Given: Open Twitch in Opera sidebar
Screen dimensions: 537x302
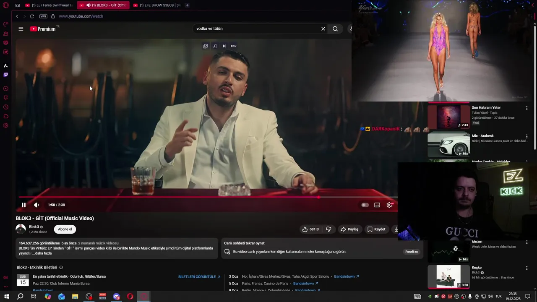Looking at the screenshot, I should click(6, 75).
